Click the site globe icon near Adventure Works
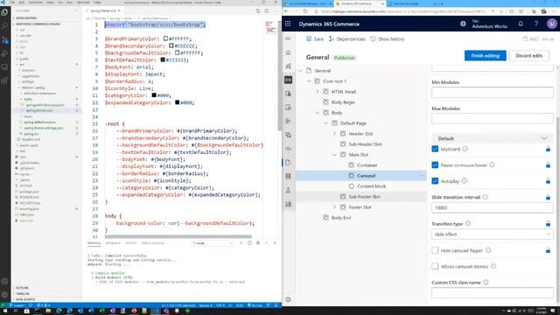 point(463,24)
